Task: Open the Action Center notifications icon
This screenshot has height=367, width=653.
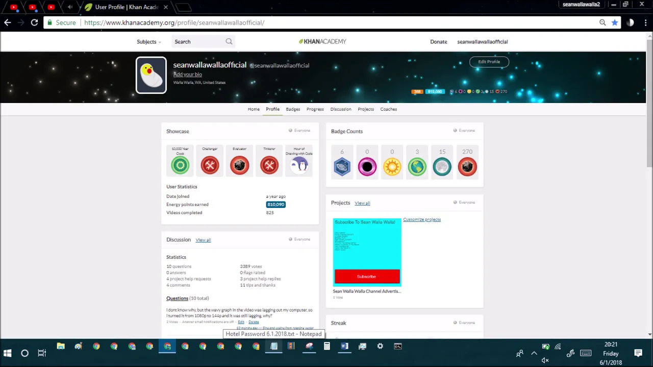Action: click(638, 353)
